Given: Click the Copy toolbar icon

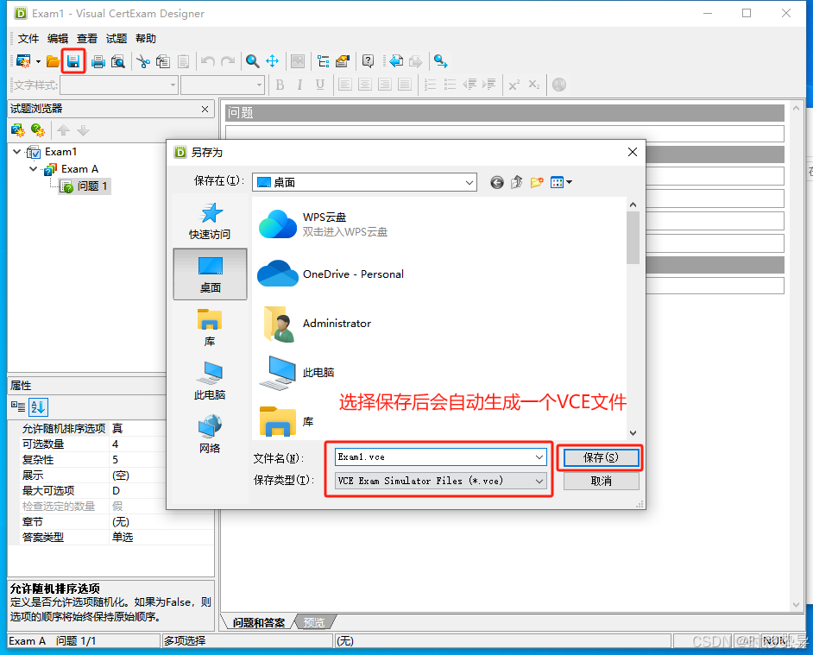Looking at the screenshot, I should point(163,62).
